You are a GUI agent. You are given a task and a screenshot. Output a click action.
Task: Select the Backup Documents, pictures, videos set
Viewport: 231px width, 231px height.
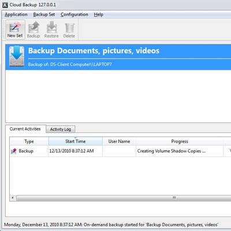click(x=118, y=57)
